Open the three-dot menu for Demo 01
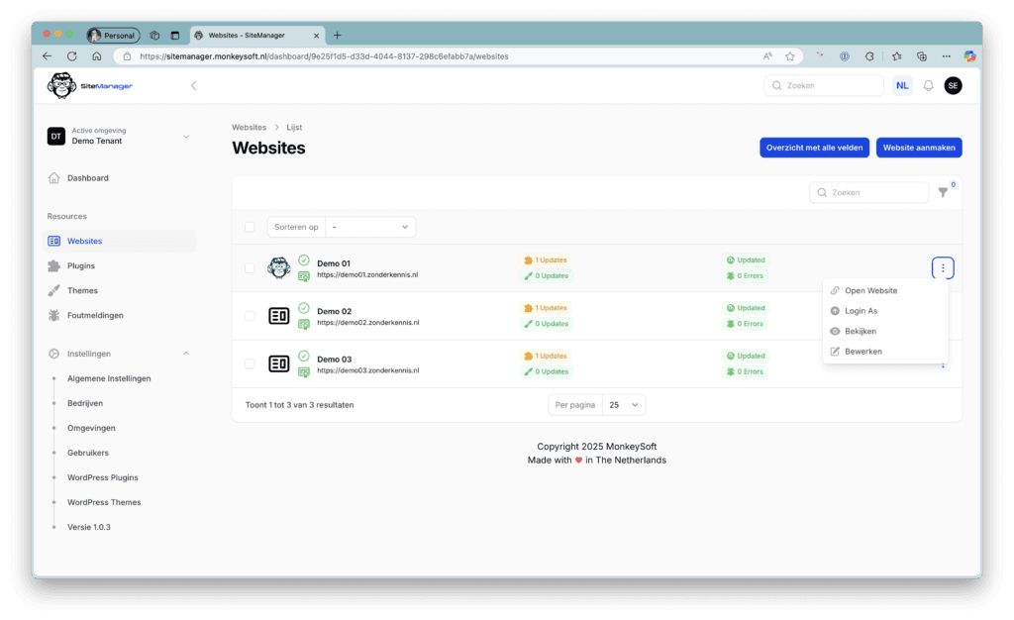 [943, 267]
